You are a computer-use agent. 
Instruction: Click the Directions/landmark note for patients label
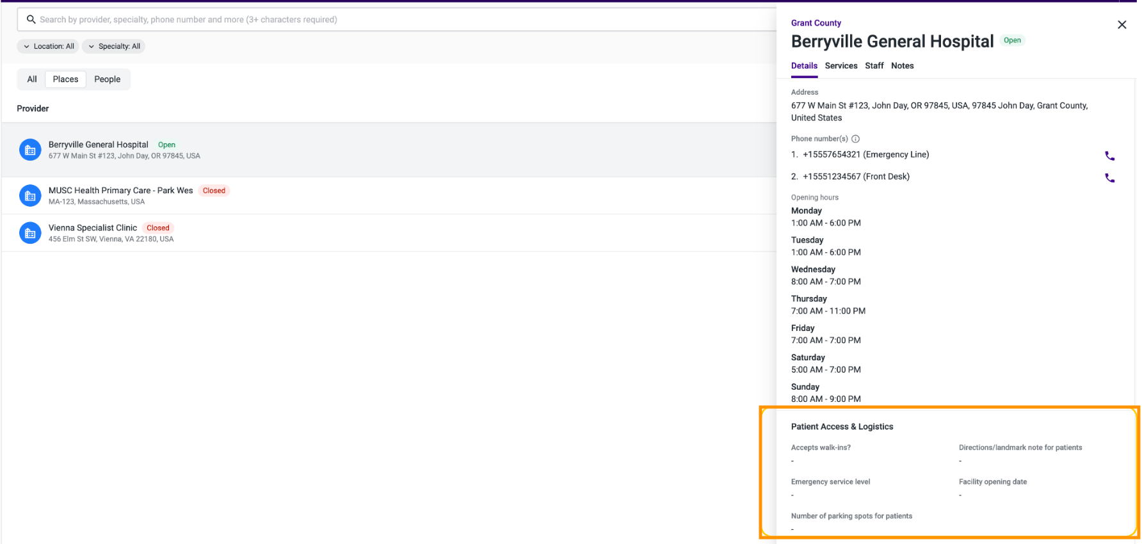pos(1020,448)
